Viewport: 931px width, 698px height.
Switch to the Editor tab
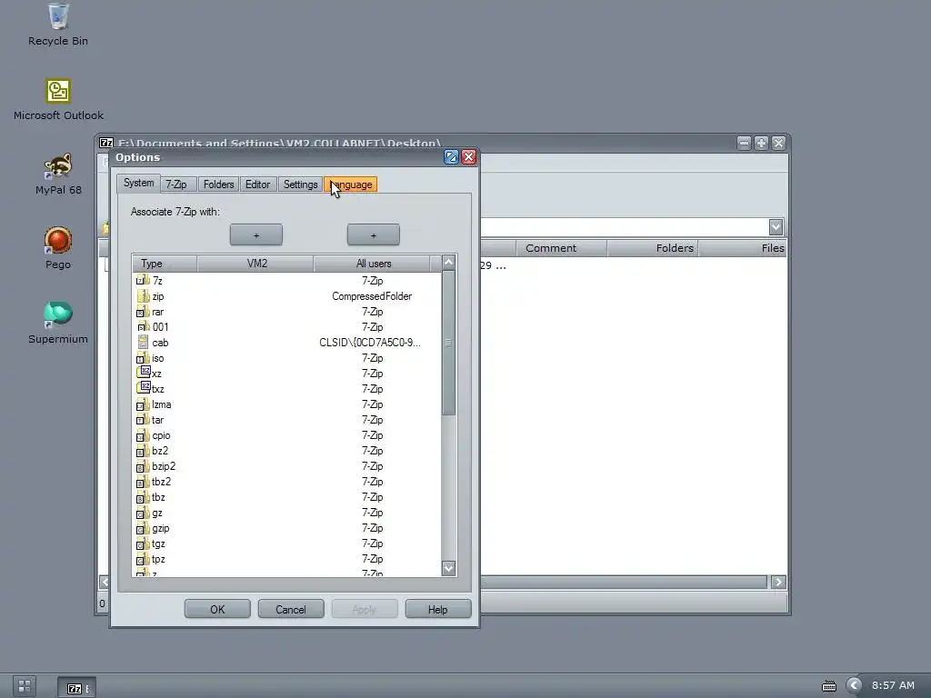point(257,184)
